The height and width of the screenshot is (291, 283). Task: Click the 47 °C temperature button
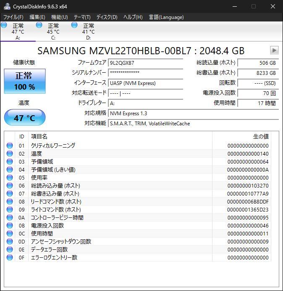pos(25,117)
